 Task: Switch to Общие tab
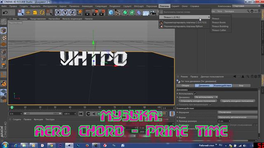[x=185, y=86]
